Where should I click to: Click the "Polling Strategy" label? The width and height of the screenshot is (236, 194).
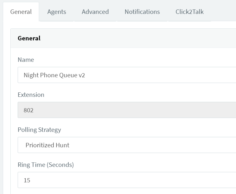coord(39,130)
